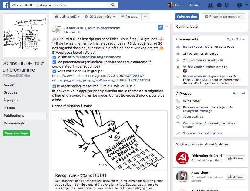Image resolution: width=250 pixels, height=191 pixels.
Task: Click 281 personnes aiment ça text
Action: click(x=200, y=54)
